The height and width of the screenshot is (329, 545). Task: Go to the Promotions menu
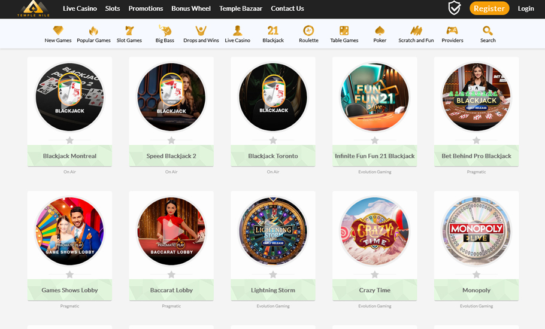click(146, 8)
